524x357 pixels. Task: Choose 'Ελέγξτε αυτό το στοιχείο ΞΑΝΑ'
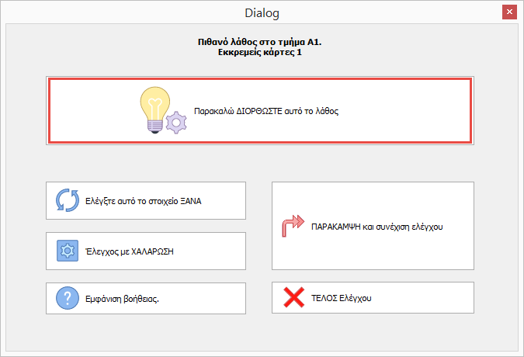pos(146,200)
